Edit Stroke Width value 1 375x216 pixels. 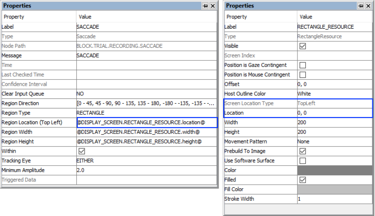click(335, 199)
